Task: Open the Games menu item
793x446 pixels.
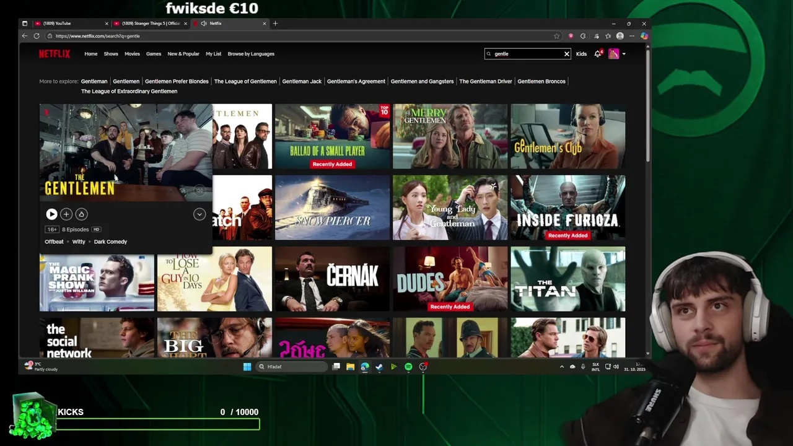Action: tap(154, 54)
